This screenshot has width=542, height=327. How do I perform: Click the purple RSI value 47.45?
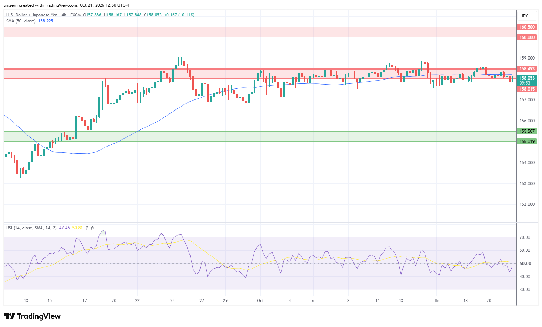click(65, 228)
